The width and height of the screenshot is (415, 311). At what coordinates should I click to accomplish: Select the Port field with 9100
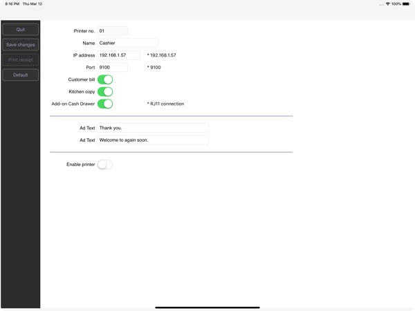(x=113, y=68)
